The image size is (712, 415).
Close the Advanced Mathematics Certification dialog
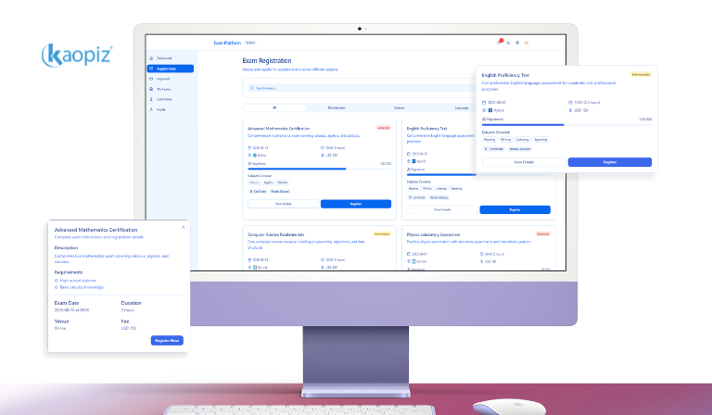(184, 227)
